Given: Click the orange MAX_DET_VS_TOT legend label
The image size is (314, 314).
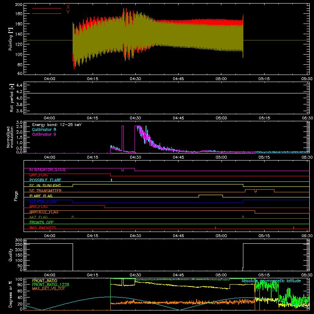Looking at the screenshot, I should (x=48, y=288).
